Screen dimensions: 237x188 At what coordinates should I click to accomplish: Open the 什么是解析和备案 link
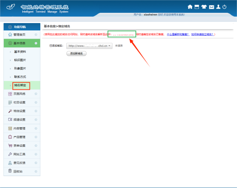point(178,34)
